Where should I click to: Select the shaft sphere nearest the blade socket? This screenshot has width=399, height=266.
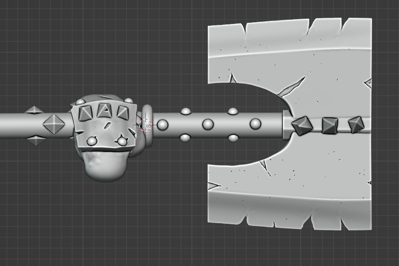point(255,124)
